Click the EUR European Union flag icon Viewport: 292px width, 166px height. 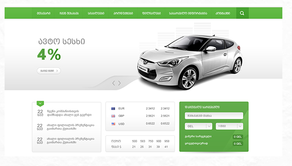[x=113, y=109]
